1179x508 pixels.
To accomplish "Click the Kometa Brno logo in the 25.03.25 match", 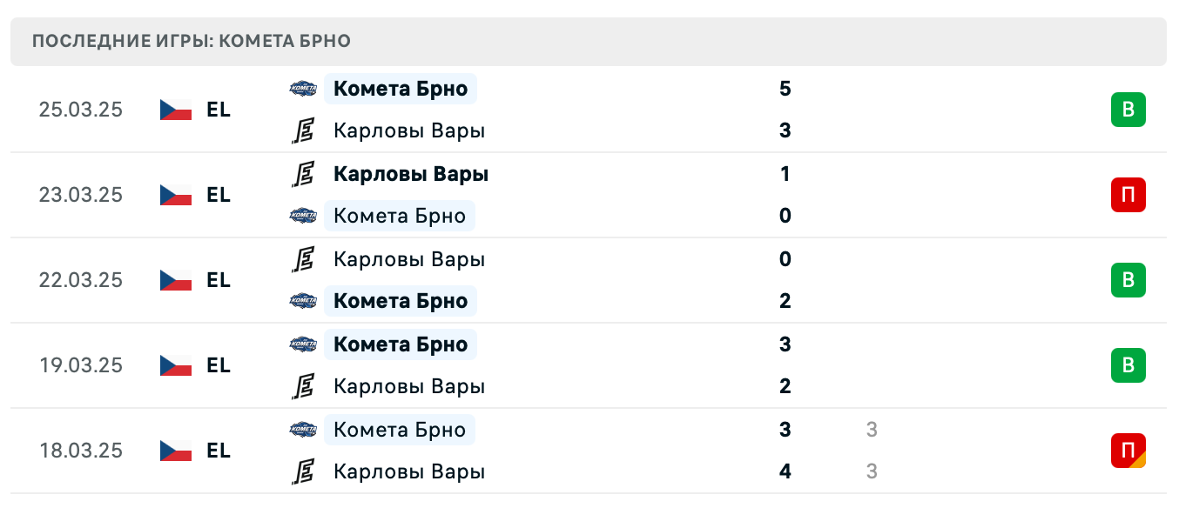I will (302, 88).
